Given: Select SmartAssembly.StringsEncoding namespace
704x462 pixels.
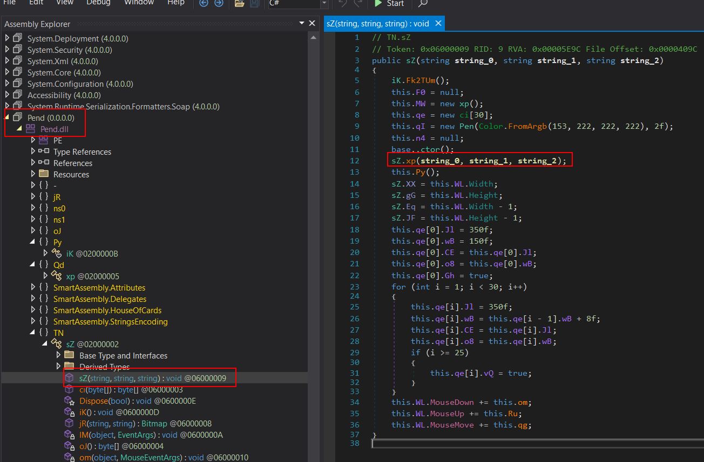Looking at the screenshot, I should click(111, 321).
